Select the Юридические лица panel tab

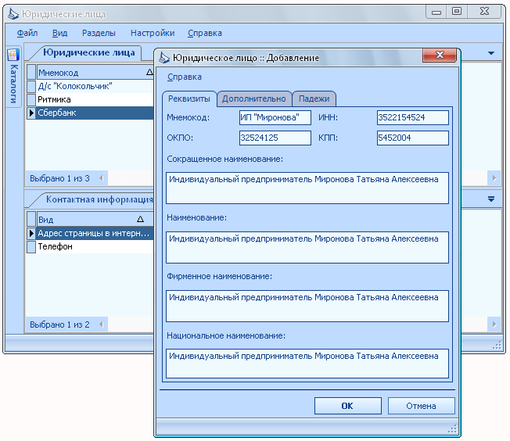[x=89, y=52]
